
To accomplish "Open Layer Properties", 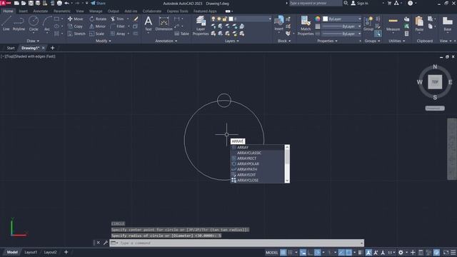I will [201, 26].
